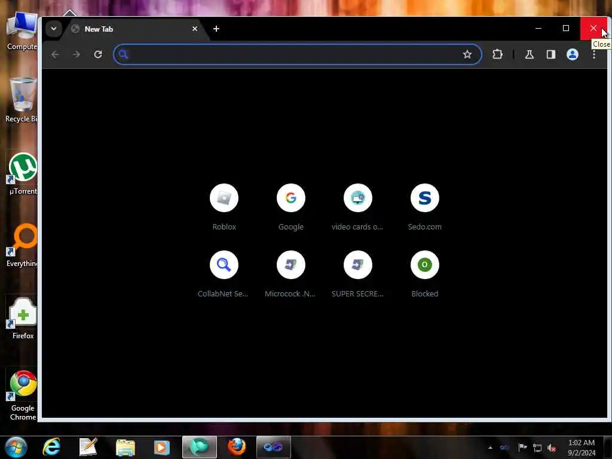
Task: Close the New Tab tab
Action: click(x=194, y=29)
